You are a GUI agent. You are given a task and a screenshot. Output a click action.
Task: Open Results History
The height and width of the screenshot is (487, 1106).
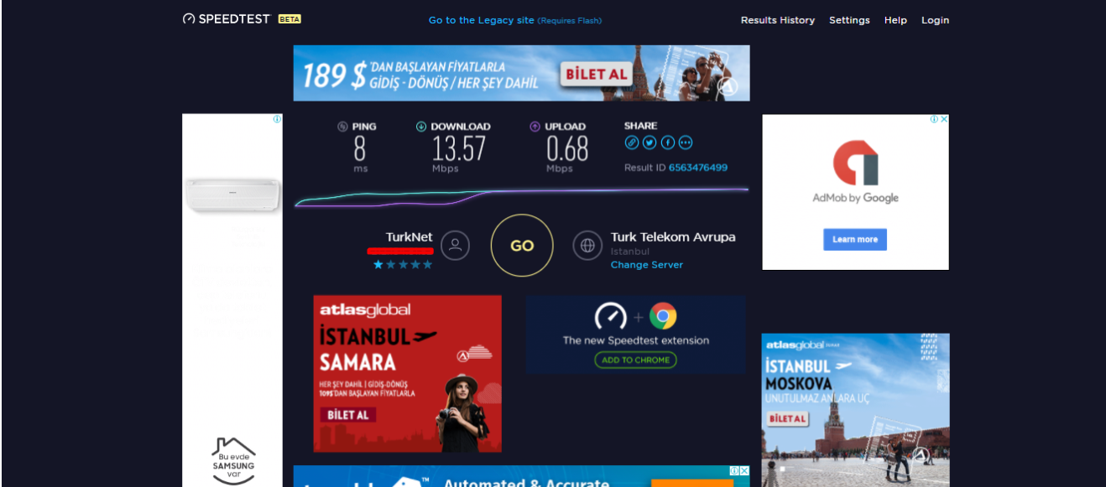[778, 20]
